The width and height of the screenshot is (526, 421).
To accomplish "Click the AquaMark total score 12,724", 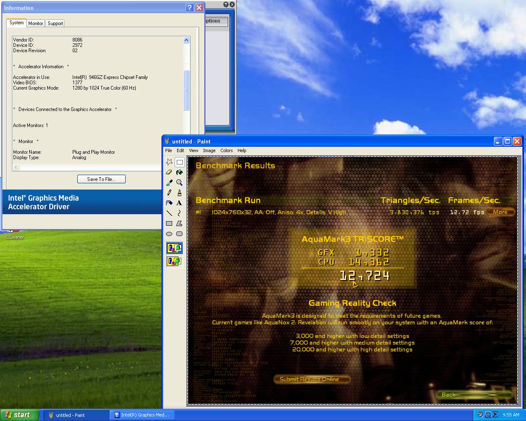I will click(365, 276).
